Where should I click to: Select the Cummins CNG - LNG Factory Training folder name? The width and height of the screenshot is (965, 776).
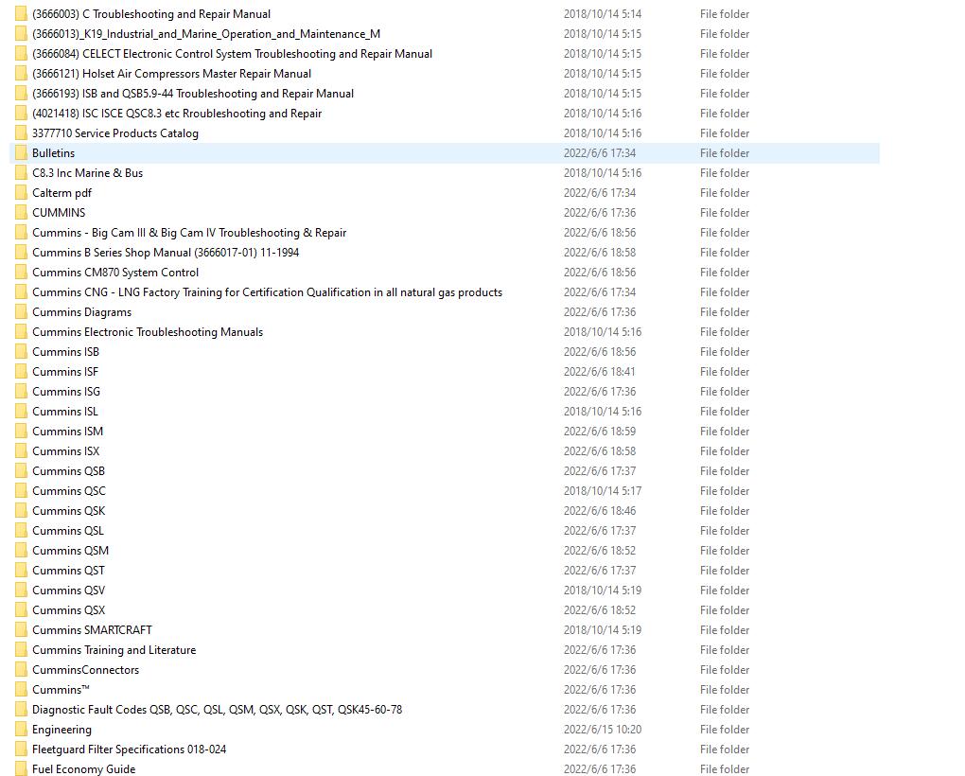(x=267, y=292)
